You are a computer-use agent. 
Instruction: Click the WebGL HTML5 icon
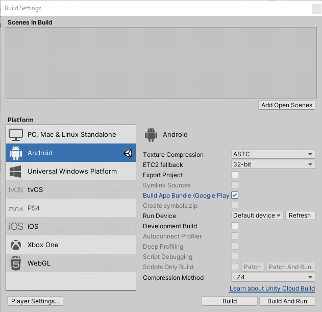[x=16, y=263]
